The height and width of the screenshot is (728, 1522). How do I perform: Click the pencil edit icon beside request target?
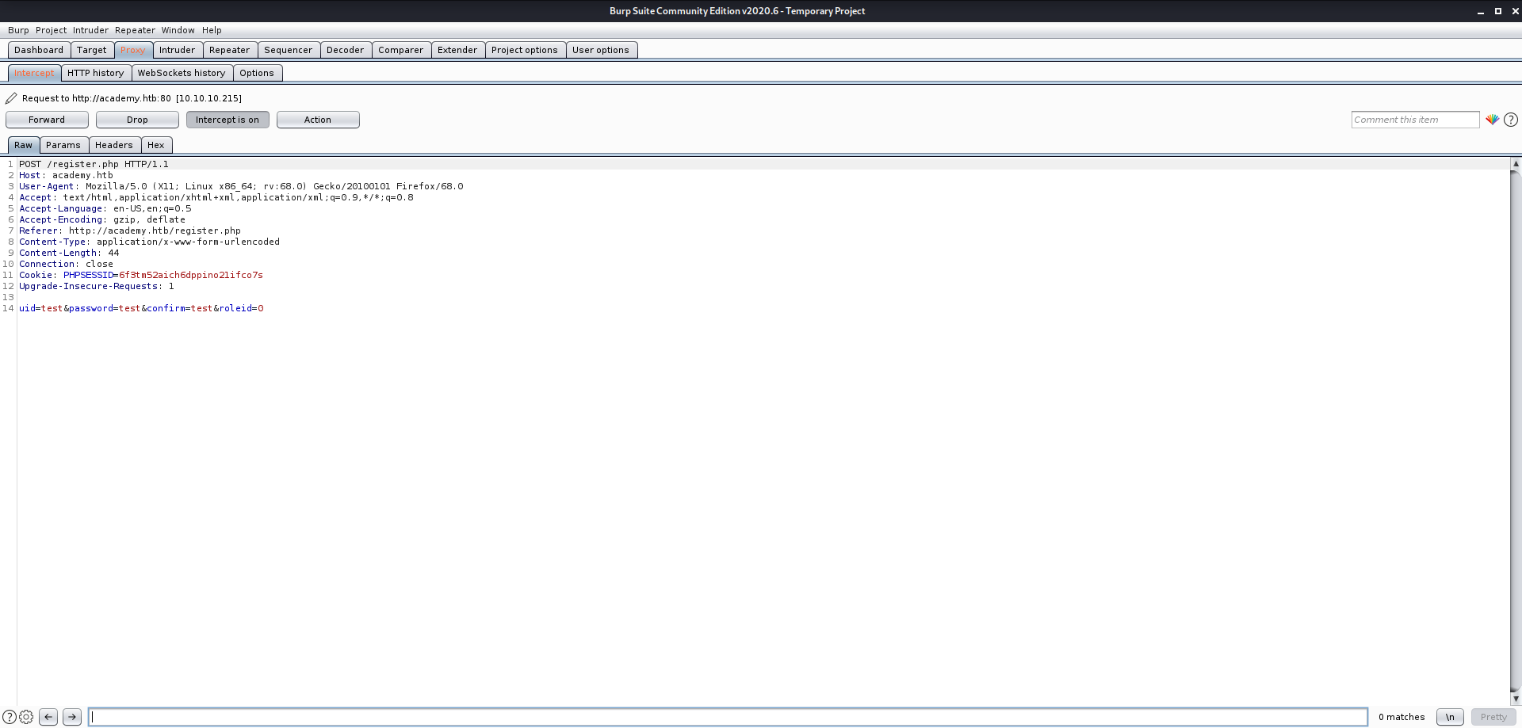coord(11,98)
